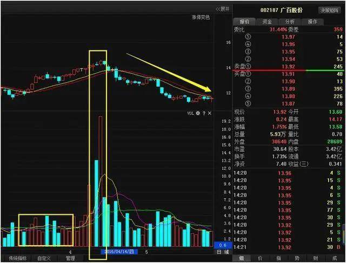The width and height of the screenshot is (346, 263).
Task: Click the buy level ⑤ circle icon
Action: click(x=248, y=103)
